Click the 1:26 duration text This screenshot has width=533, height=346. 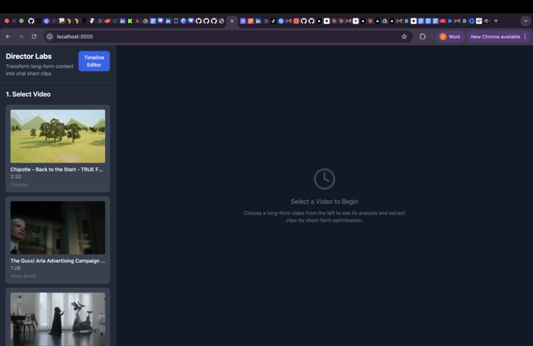coord(15,268)
